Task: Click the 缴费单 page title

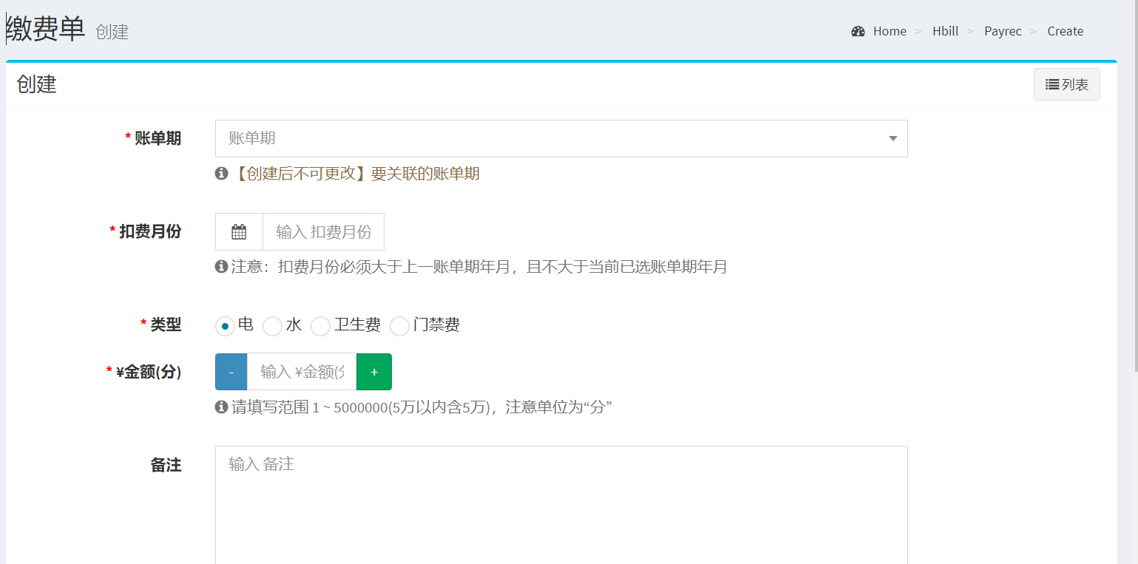Action: [x=46, y=29]
